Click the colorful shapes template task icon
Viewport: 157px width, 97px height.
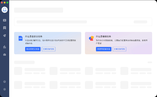[91, 38]
